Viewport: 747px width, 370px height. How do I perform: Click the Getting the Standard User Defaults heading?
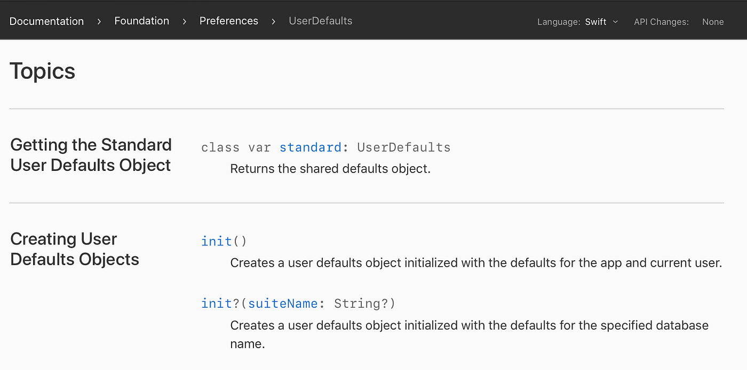coord(91,154)
